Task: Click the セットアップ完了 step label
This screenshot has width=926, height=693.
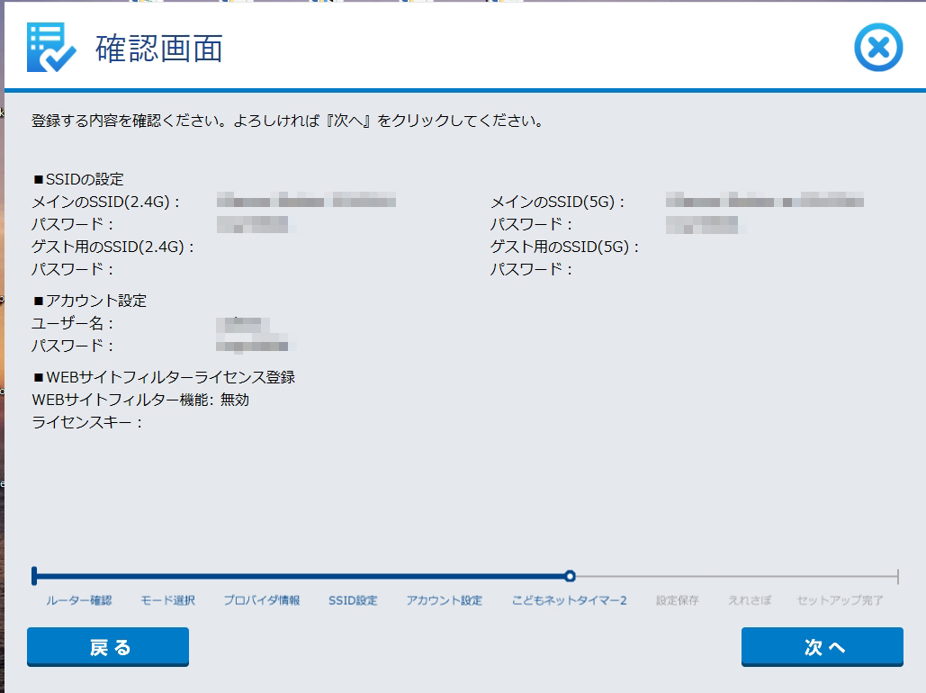Action: tap(840, 600)
